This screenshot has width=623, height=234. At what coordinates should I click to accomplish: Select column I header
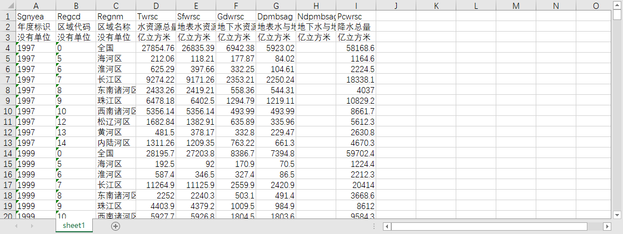click(x=356, y=6)
